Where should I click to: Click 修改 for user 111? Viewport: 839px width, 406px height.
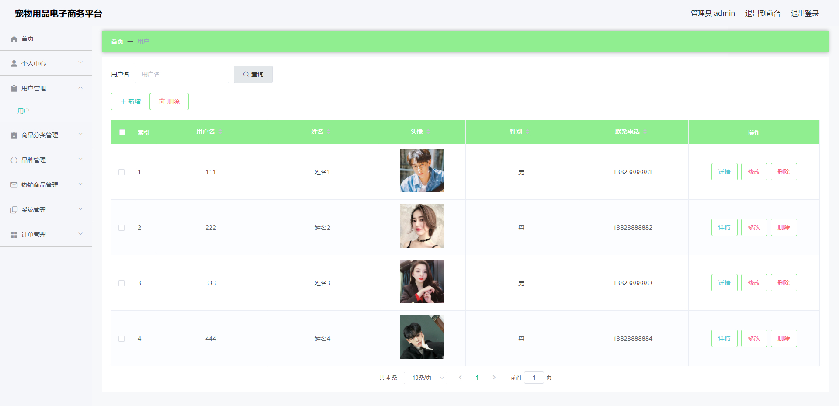[754, 172]
